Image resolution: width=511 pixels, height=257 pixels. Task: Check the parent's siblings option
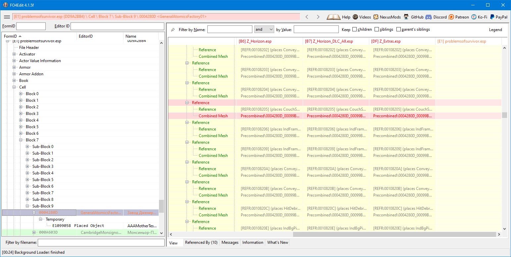tap(398, 29)
